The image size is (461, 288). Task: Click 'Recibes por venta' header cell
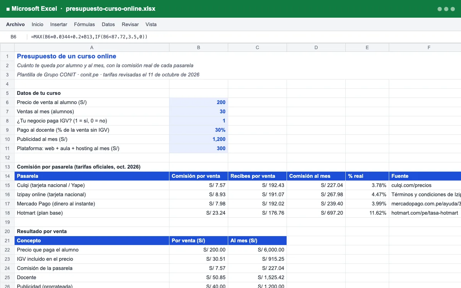(257, 176)
